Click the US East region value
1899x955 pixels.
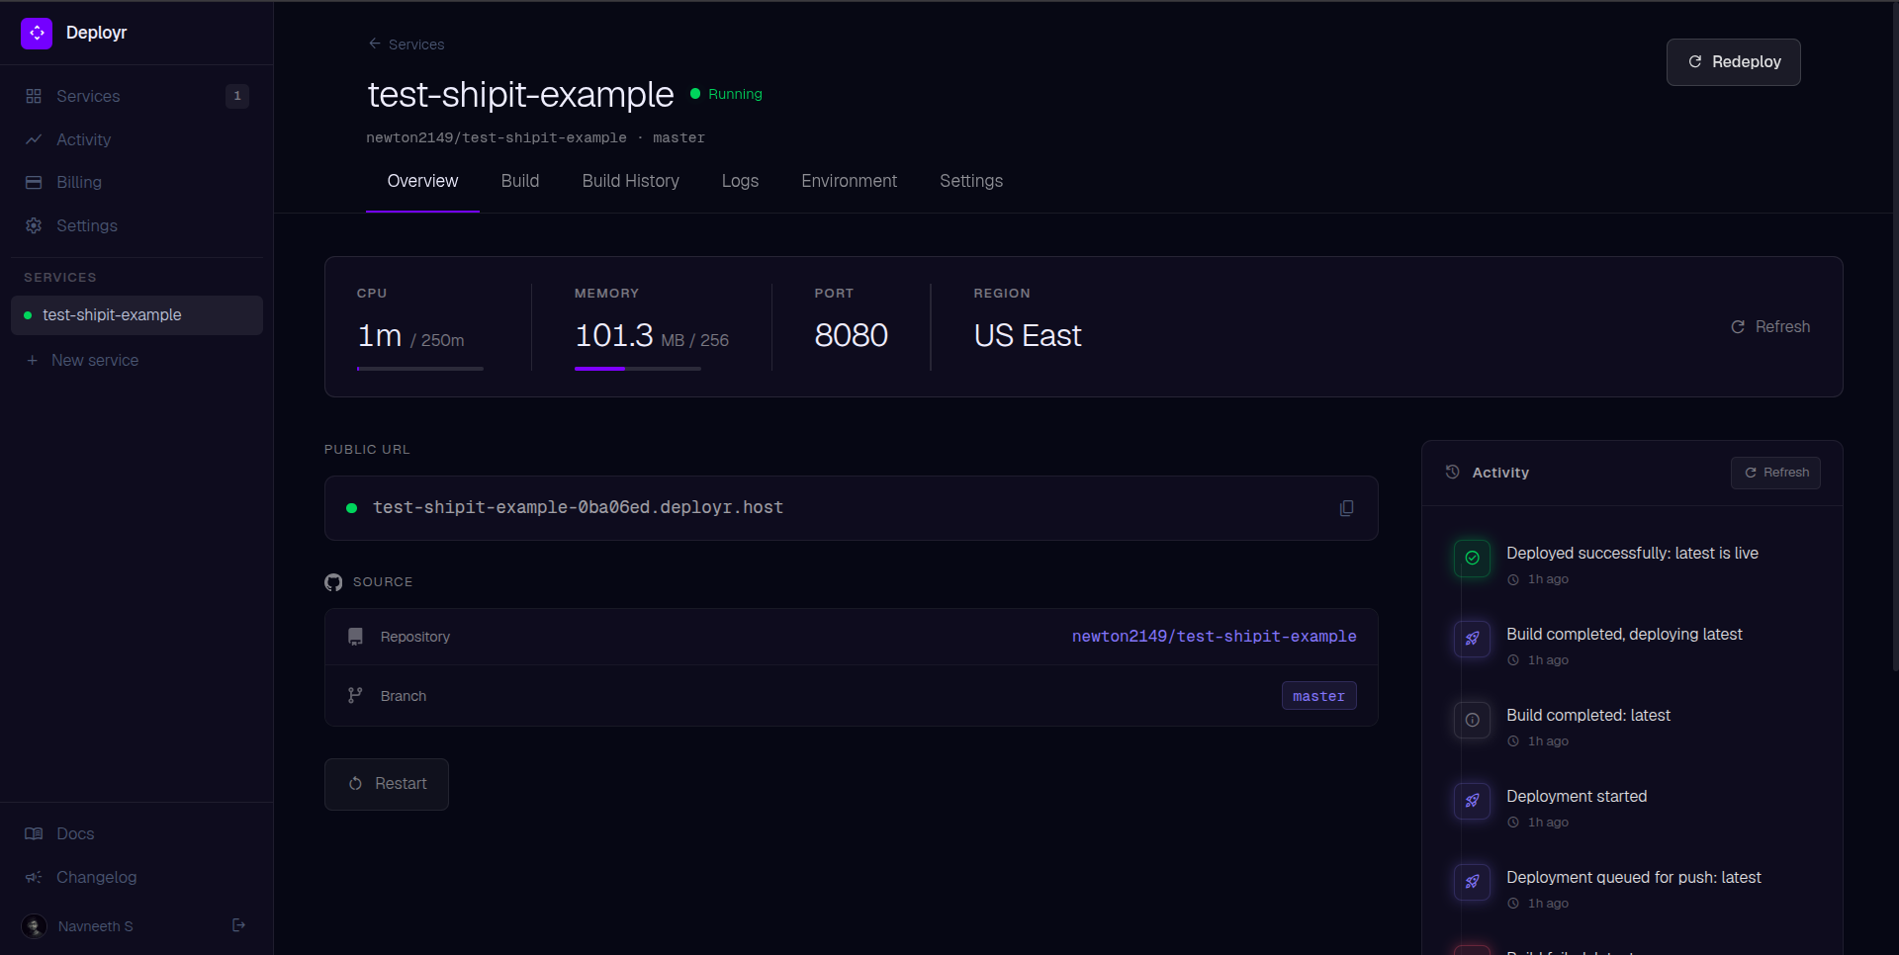pos(1027,336)
